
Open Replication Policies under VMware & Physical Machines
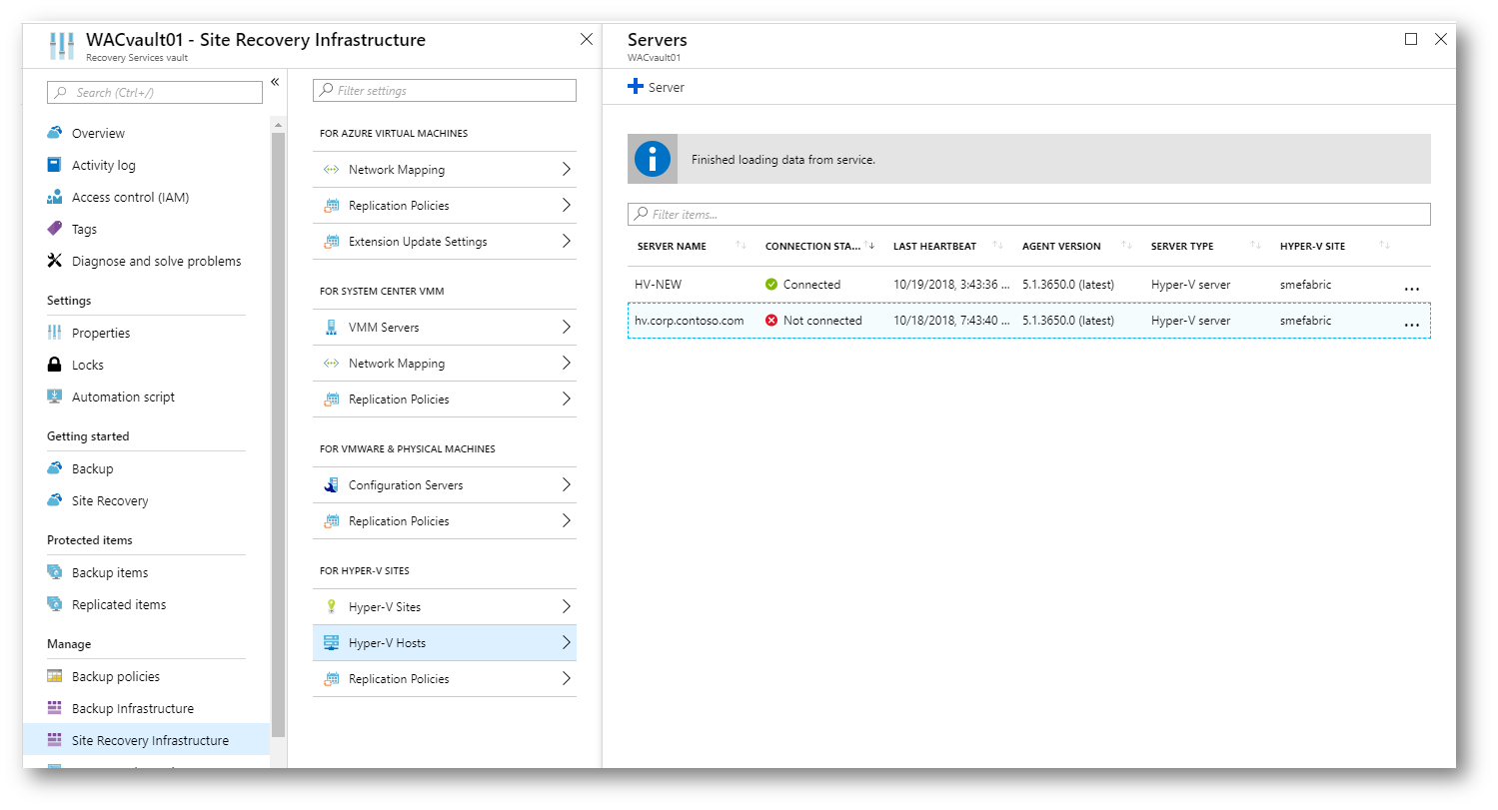tap(445, 521)
